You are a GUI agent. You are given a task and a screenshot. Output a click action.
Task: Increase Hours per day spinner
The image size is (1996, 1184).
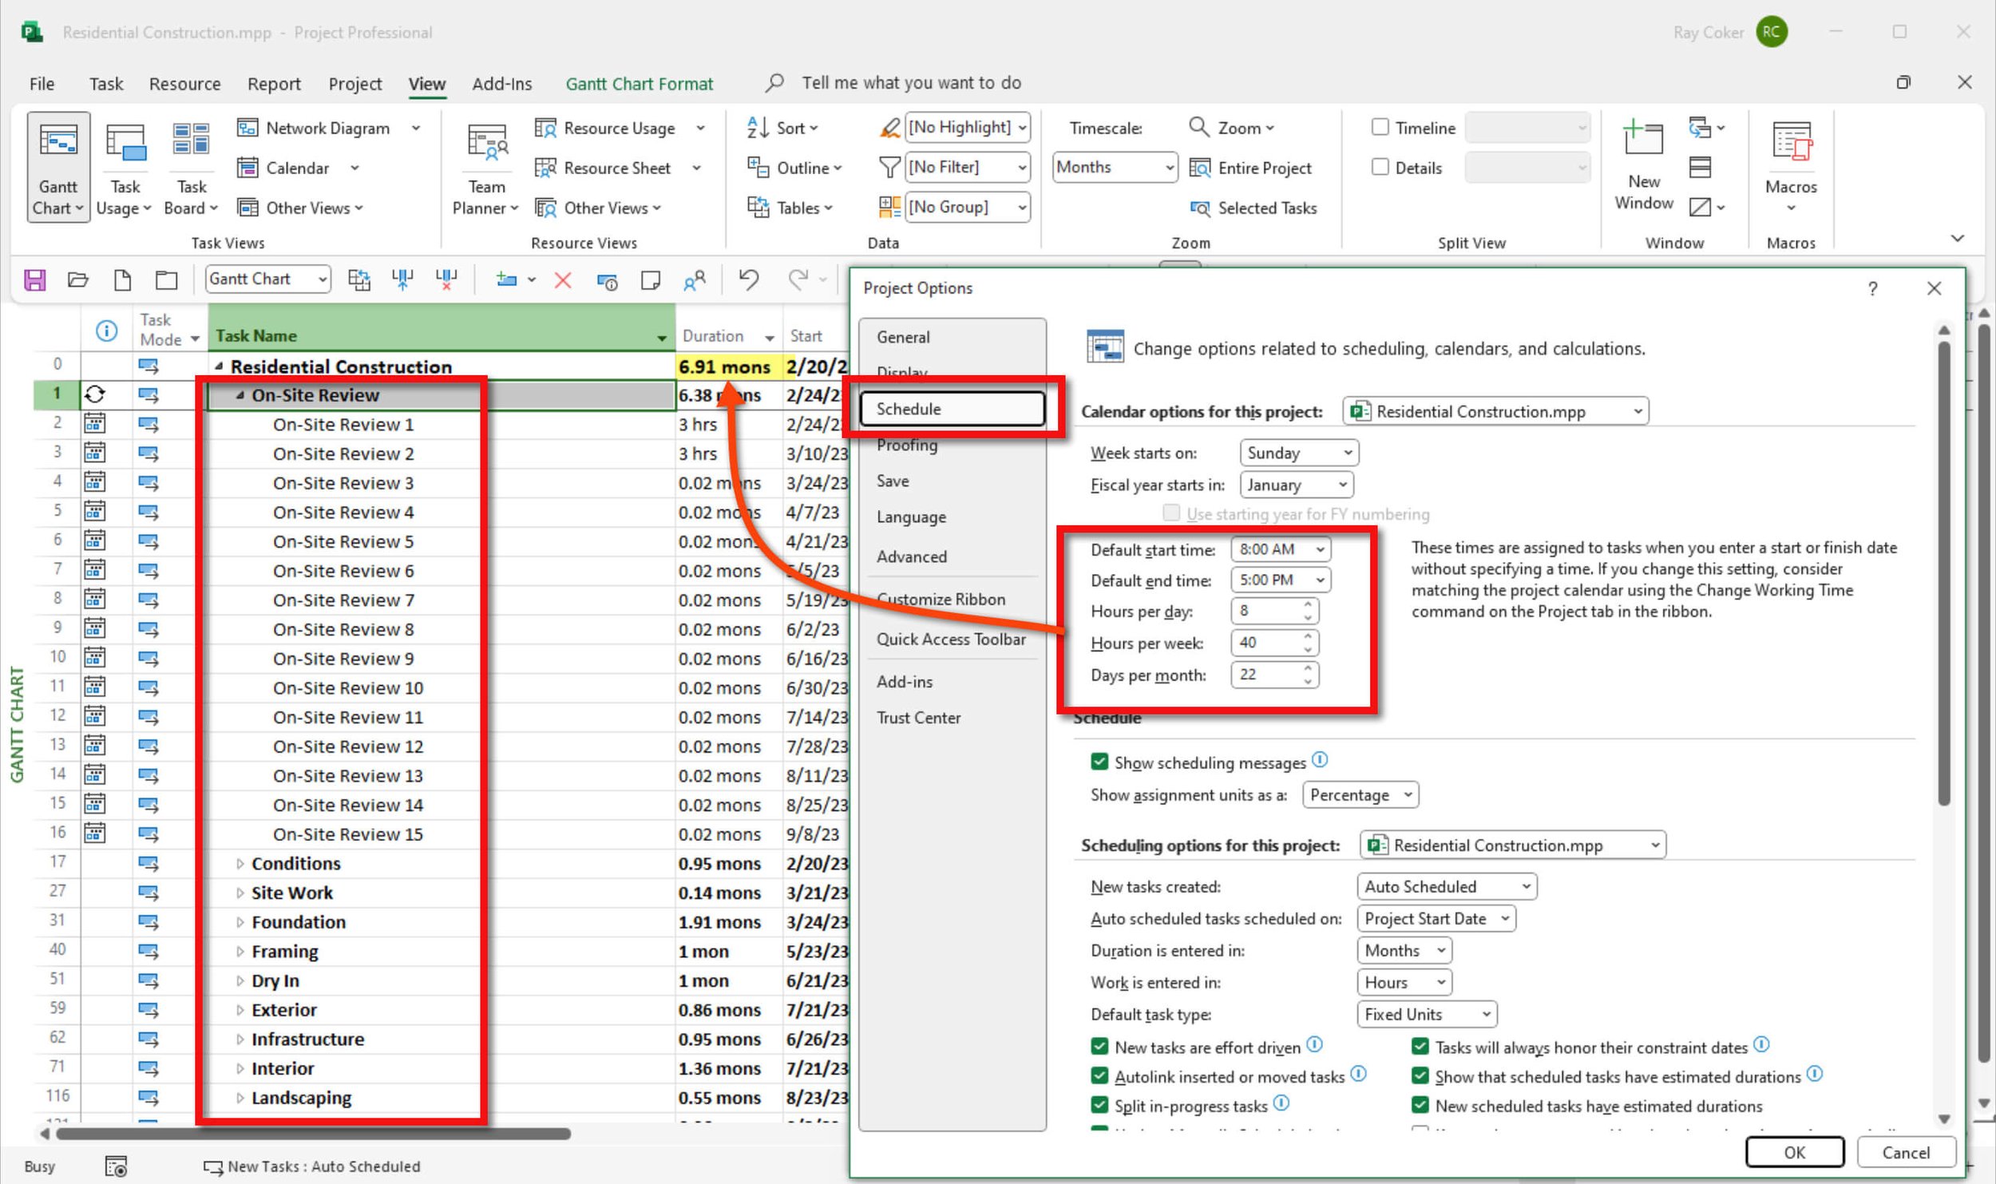point(1308,604)
